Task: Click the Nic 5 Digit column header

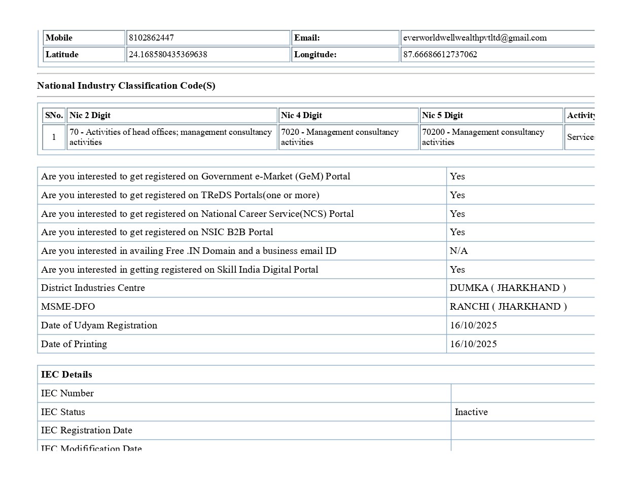Action: pyautogui.click(x=442, y=116)
